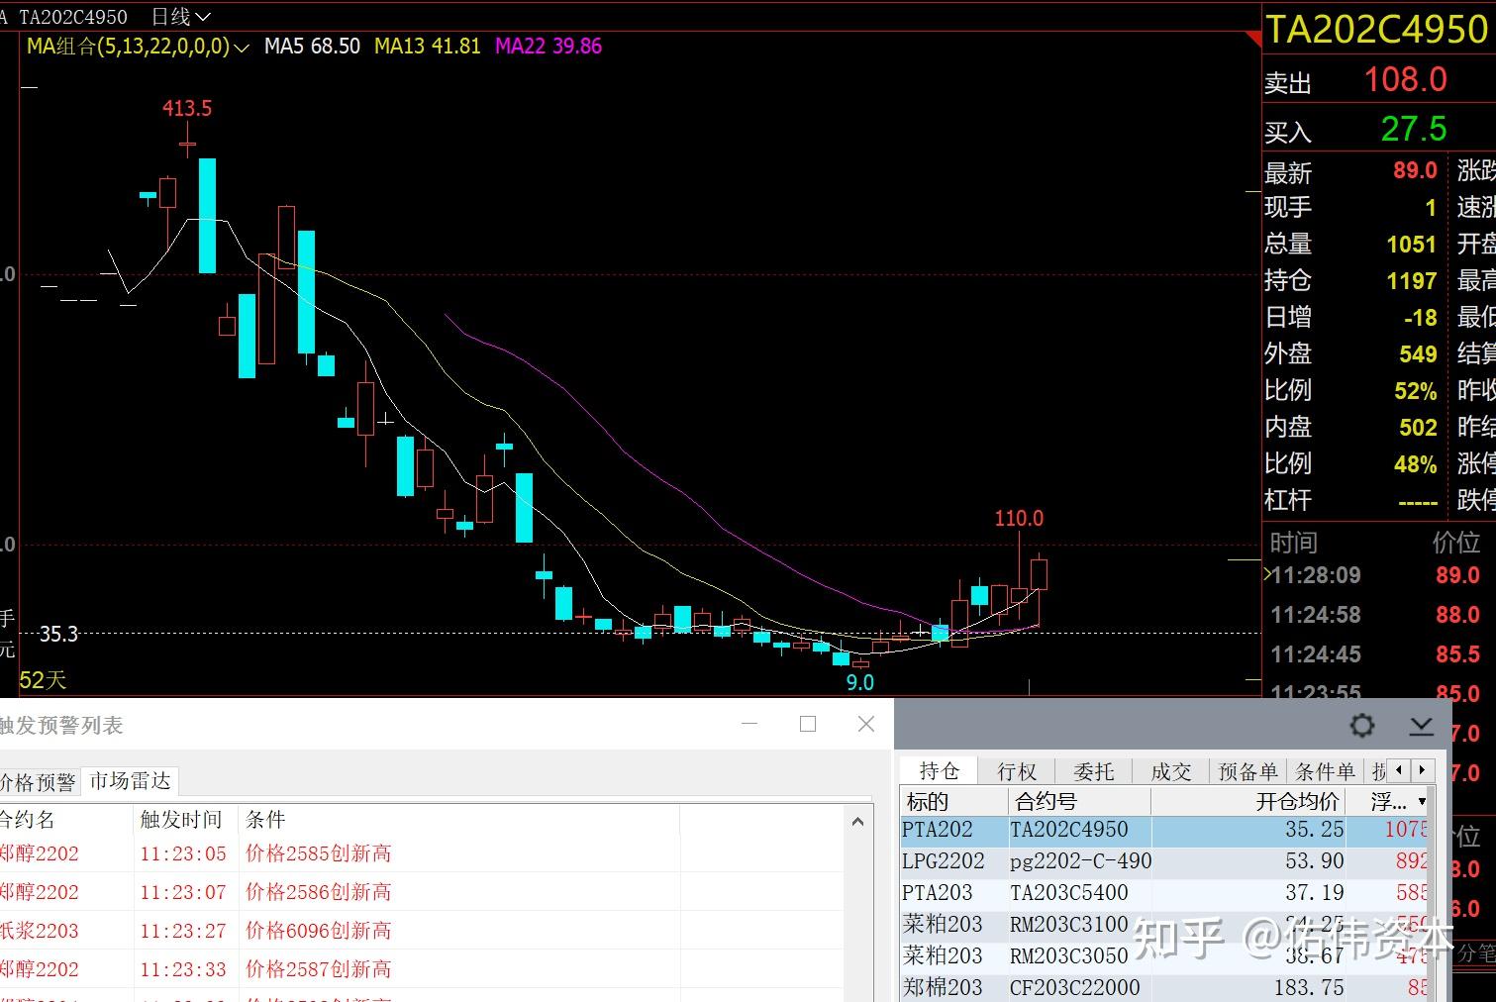This screenshot has height=1002, width=1496.
Task: Sort alerts by 触发时间 column header
Action: (x=185, y=820)
